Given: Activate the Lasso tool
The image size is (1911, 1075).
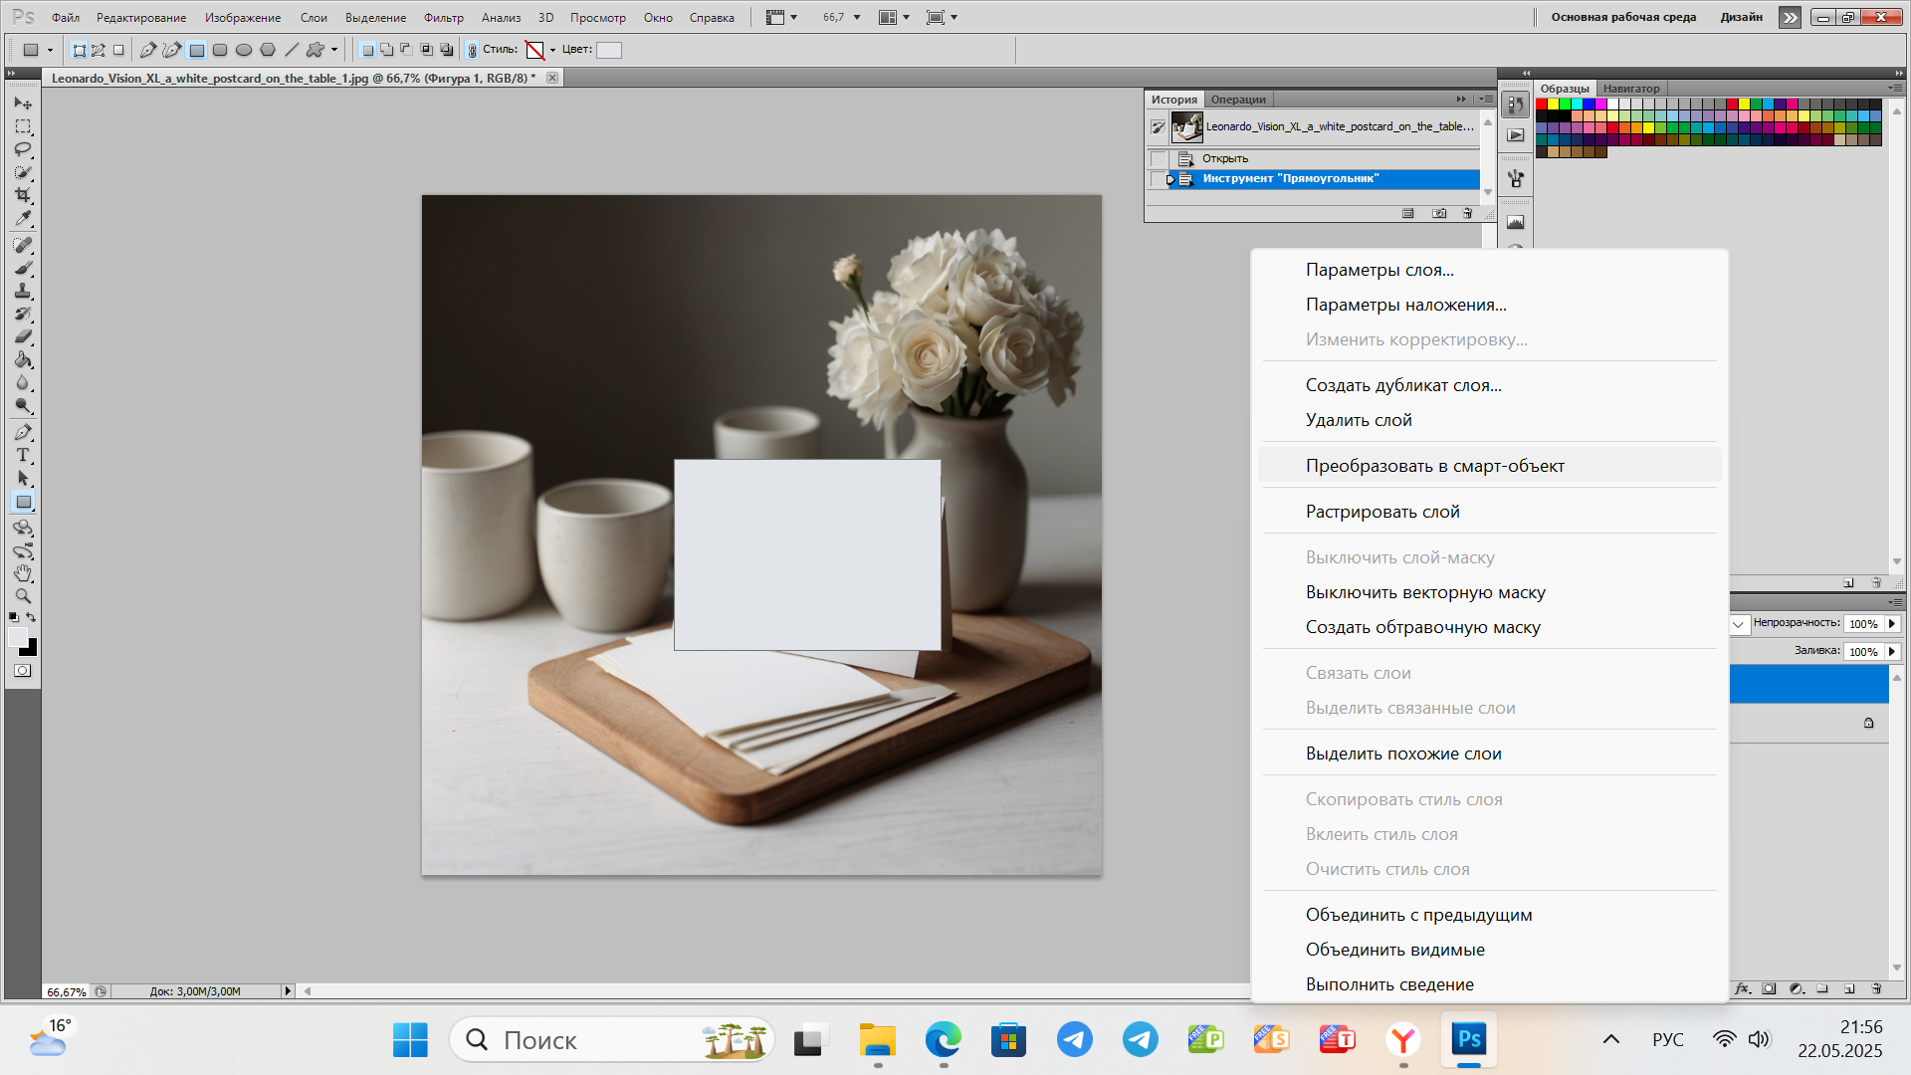Looking at the screenshot, I should point(23,149).
